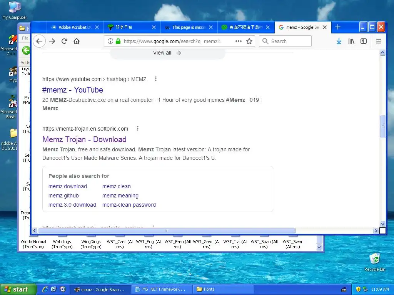Click View all arrow button
The image size is (394, 295).
tap(167, 53)
